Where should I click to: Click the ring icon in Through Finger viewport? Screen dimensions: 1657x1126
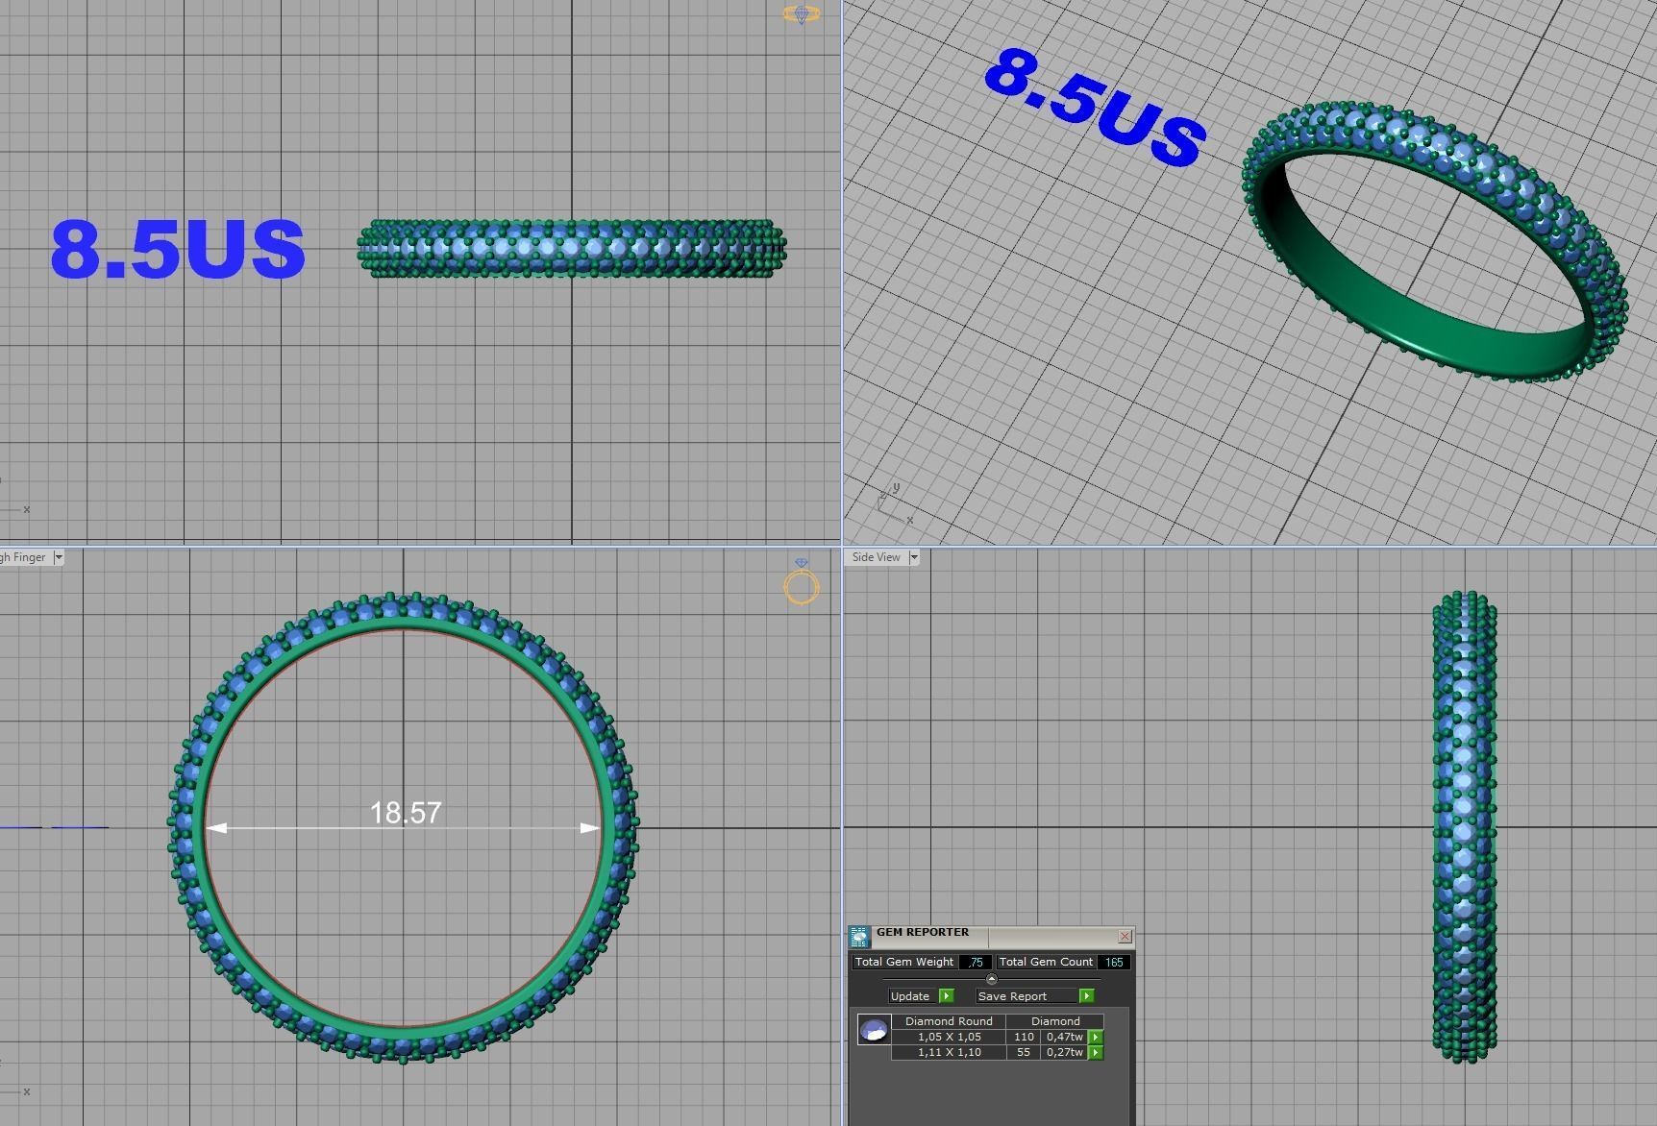coord(802,582)
